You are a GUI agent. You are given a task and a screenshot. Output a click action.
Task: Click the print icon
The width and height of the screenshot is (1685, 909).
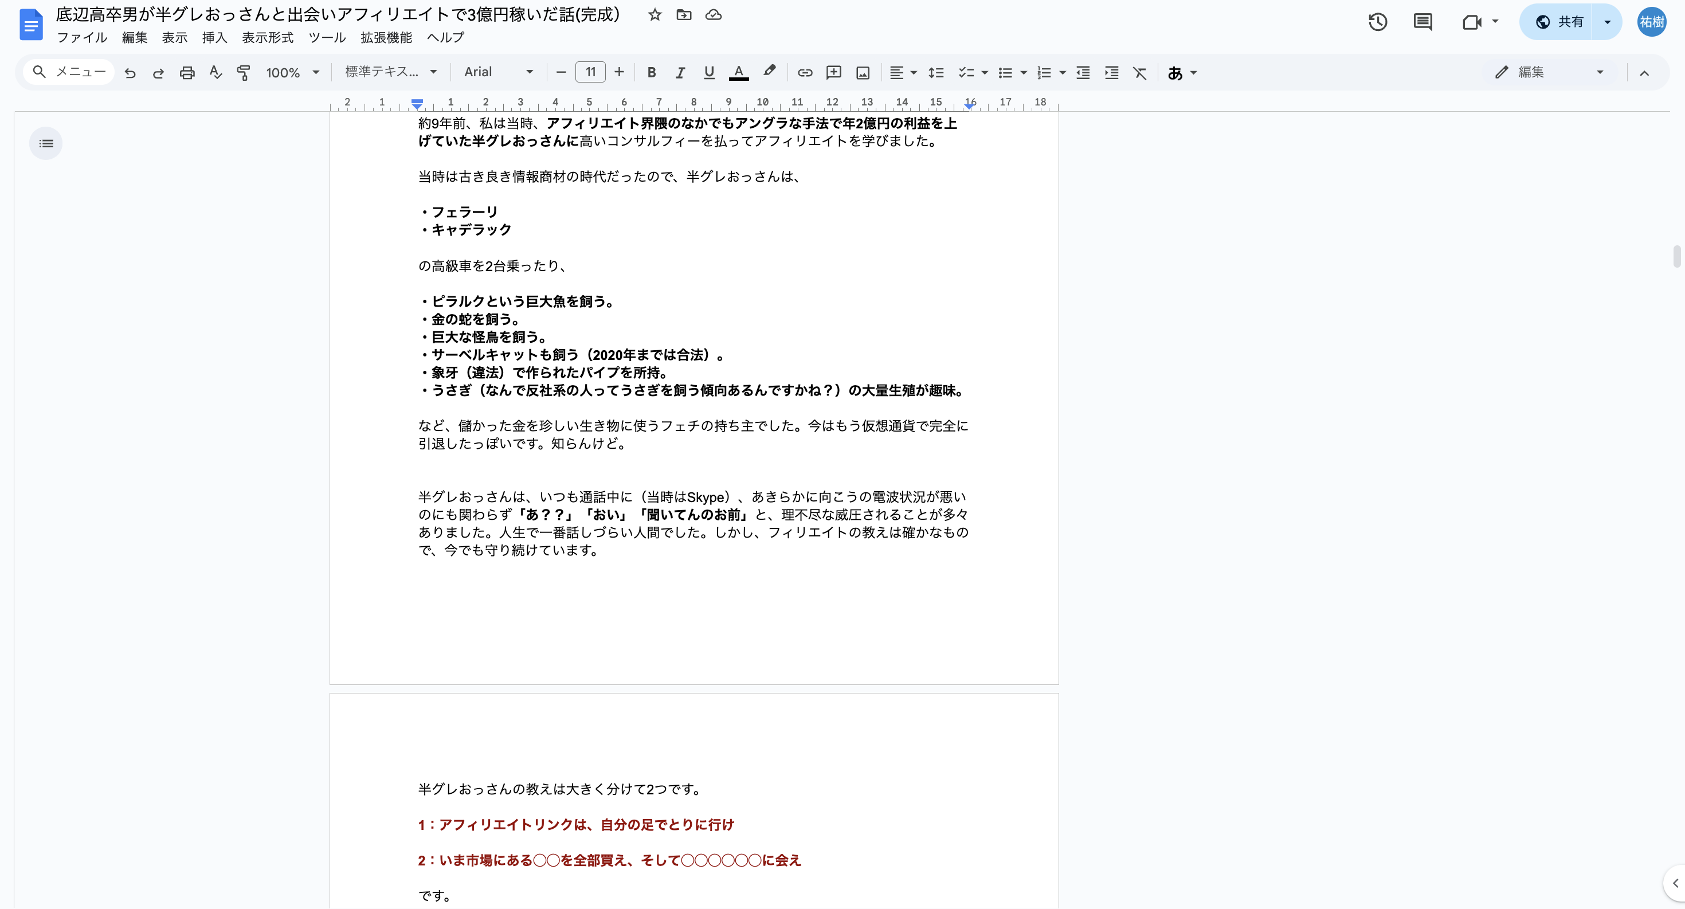point(187,73)
